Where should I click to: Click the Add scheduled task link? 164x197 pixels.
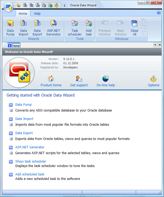coord(30,174)
